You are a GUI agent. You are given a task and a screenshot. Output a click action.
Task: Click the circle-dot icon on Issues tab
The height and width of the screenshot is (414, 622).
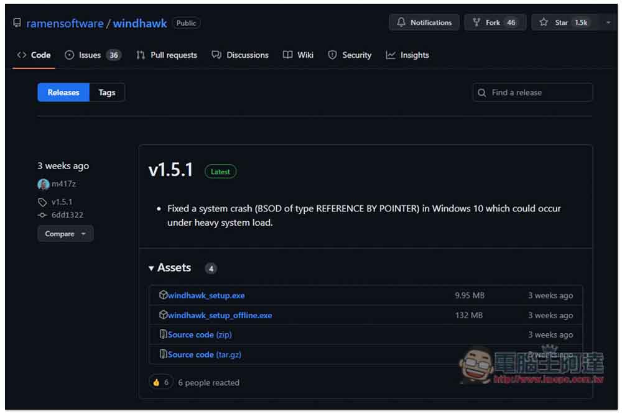[70, 55]
